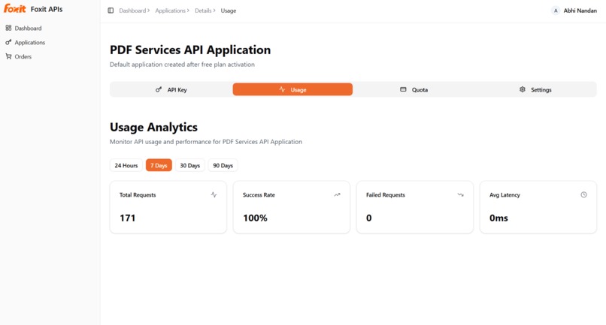Click the Applications breadcrumb link
The height and width of the screenshot is (325, 606).
tap(170, 11)
